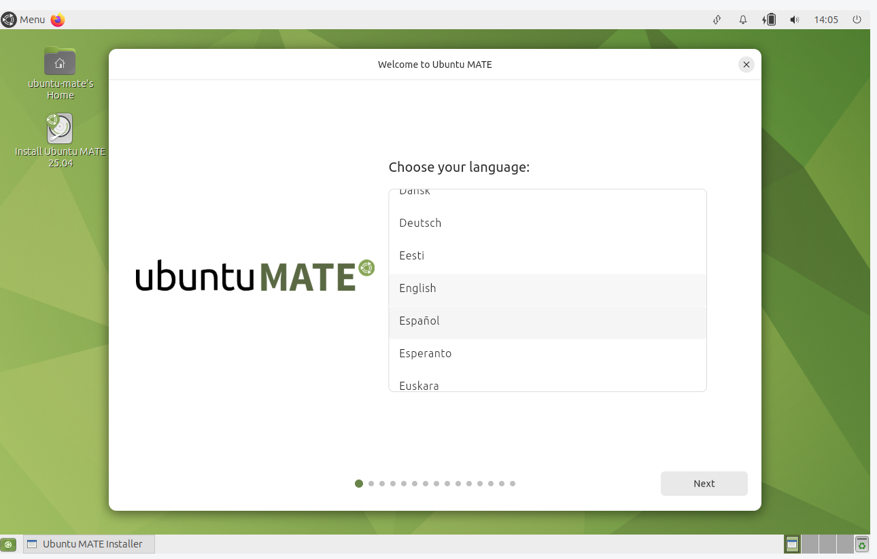Open the network connections indicator
The width and height of the screenshot is (877, 559).
tap(717, 20)
